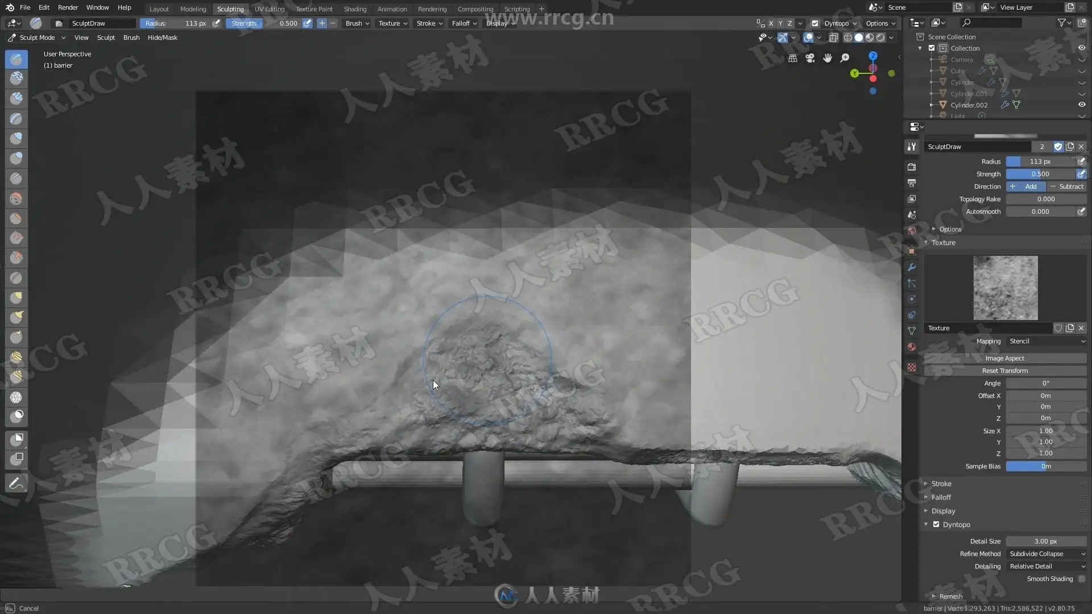
Task: Select the Annotate tool in toolbar
Action: (16, 484)
